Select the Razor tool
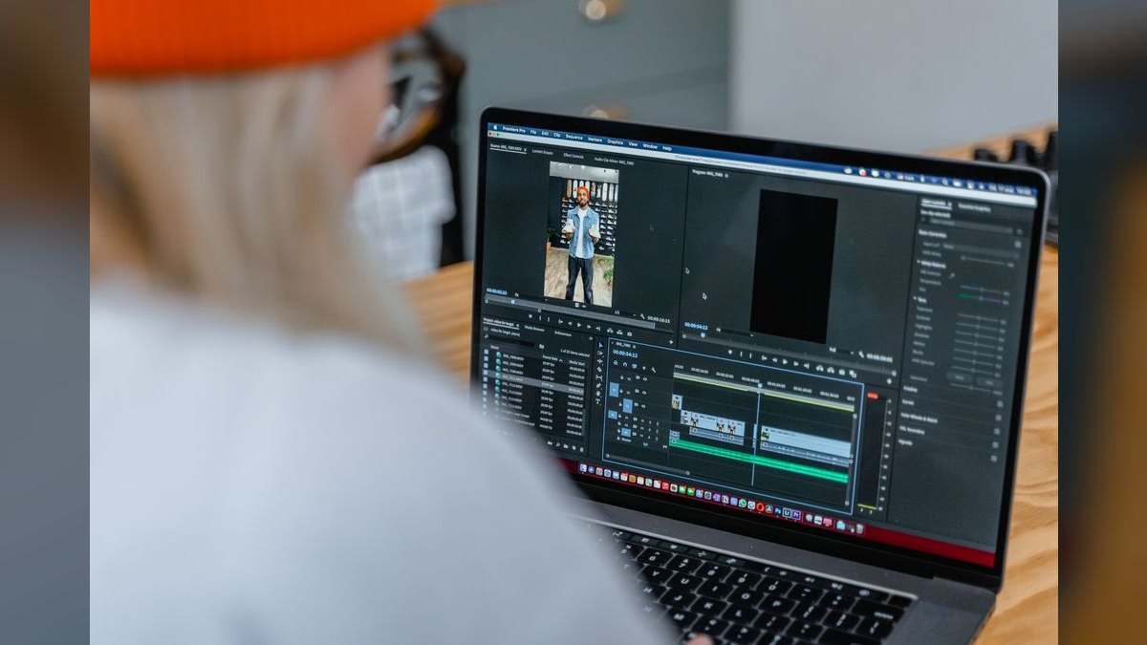 tap(599, 370)
